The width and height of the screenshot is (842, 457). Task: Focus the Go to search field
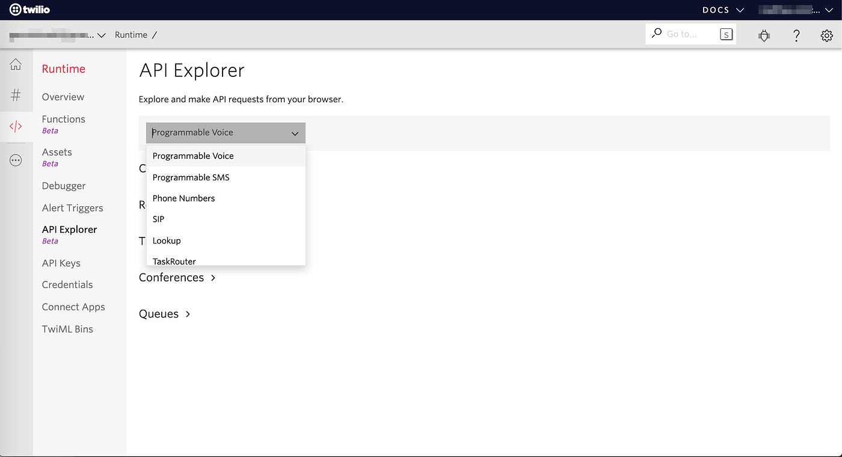[x=690, y=34]
